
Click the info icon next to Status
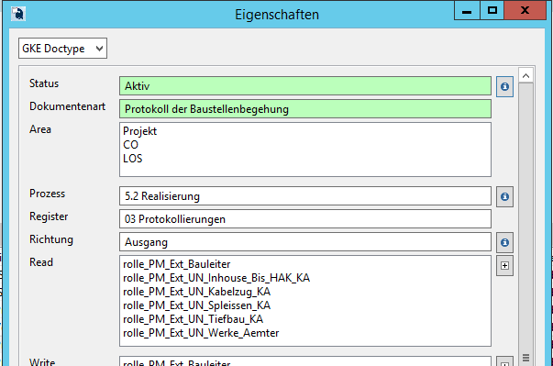[x=504, y=86]
